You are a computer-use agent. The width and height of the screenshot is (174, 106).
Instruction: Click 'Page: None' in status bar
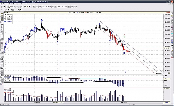click(x=133, y=105)
